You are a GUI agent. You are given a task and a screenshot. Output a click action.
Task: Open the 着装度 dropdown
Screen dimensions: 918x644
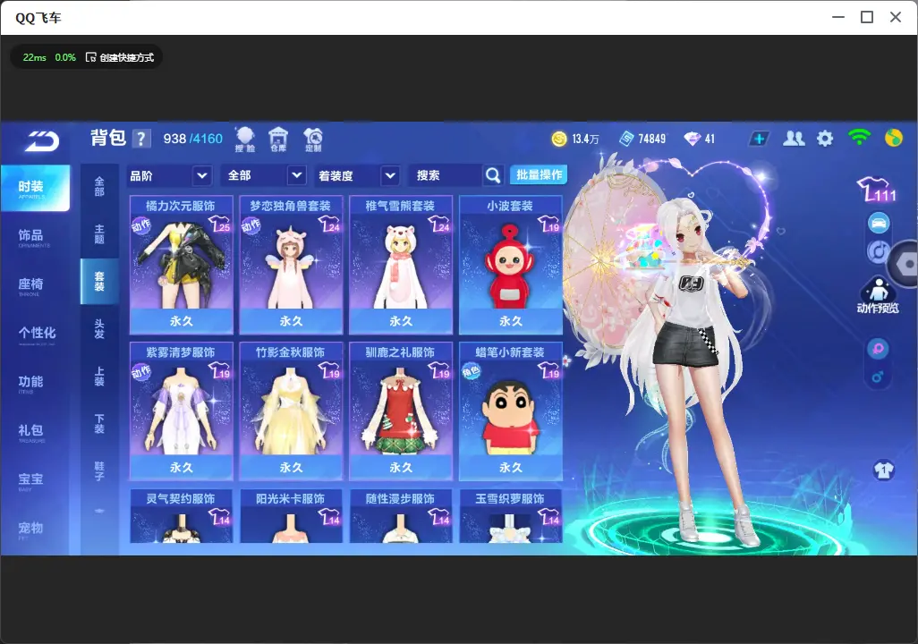(356, 175)
